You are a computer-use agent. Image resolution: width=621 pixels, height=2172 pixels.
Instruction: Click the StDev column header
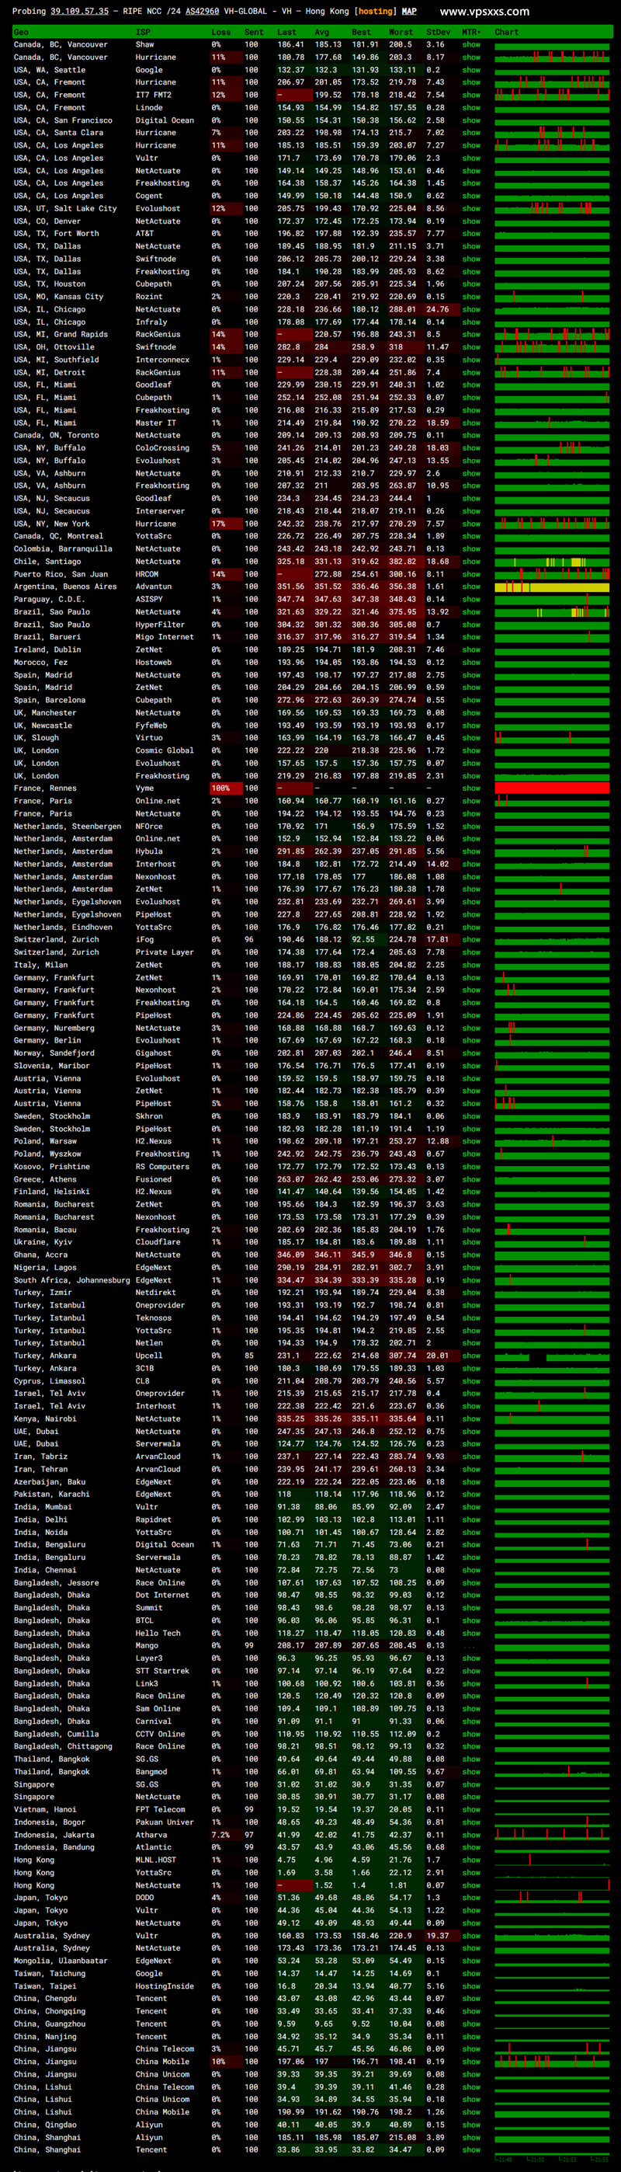point(438,32)
